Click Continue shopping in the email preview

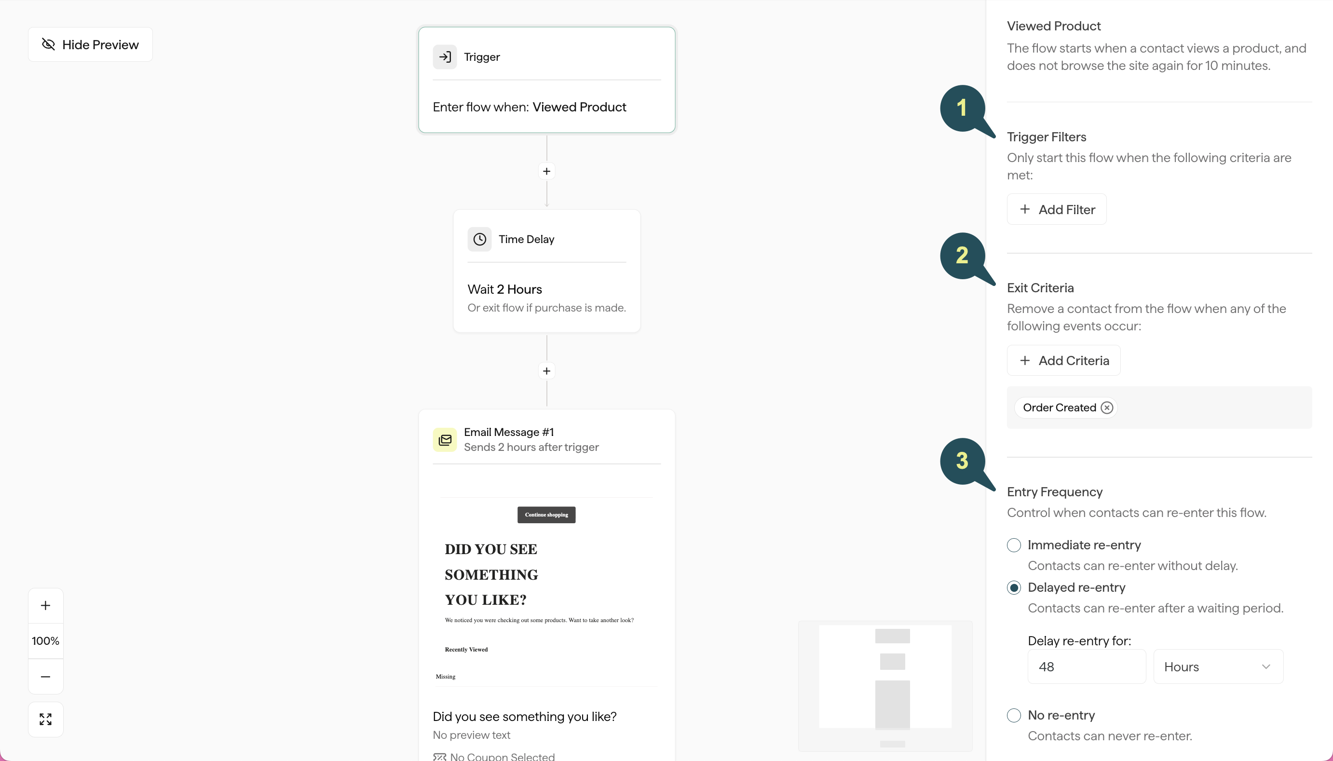pyautogui.click(x=545, y=514)
